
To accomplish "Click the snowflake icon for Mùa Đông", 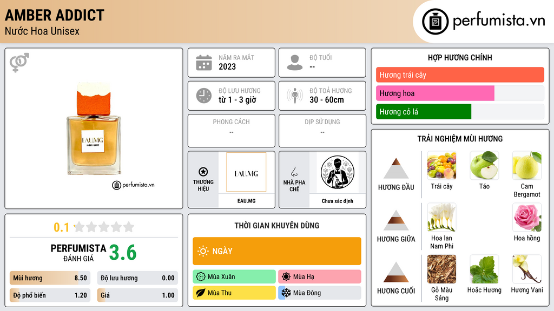I will coord(286,293).
